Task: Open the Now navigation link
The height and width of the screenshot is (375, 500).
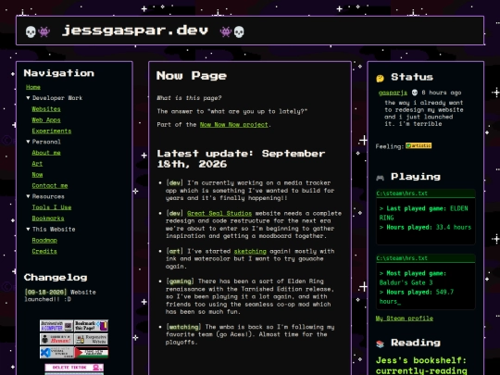Action: click(37, 175)
